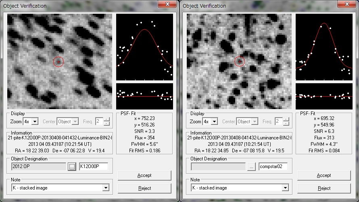The height and width of the screenshot is (202, 359).
Task: Decrease Freq value in right dialog
Action: coord(286,124)
